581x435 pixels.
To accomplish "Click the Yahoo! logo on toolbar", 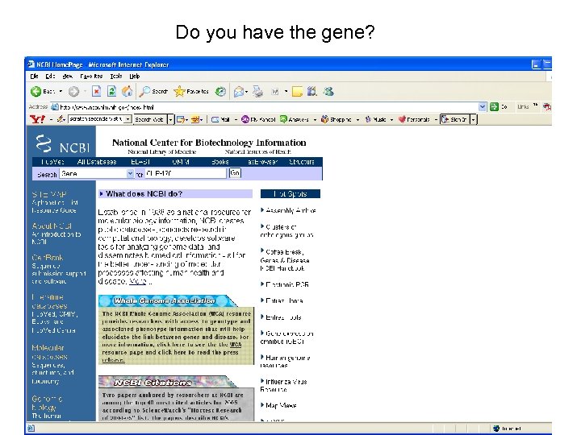I will coord(37,119).
